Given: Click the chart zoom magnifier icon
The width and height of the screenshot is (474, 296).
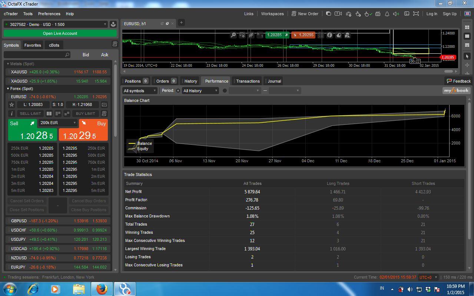Looking at the screenshot, I should click(x=233, y=35).
